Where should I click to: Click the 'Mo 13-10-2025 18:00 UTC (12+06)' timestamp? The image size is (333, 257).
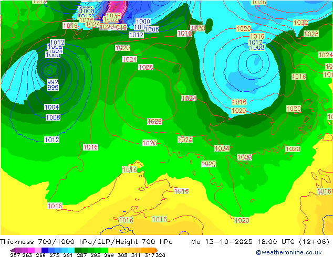(x=260, y=242)
